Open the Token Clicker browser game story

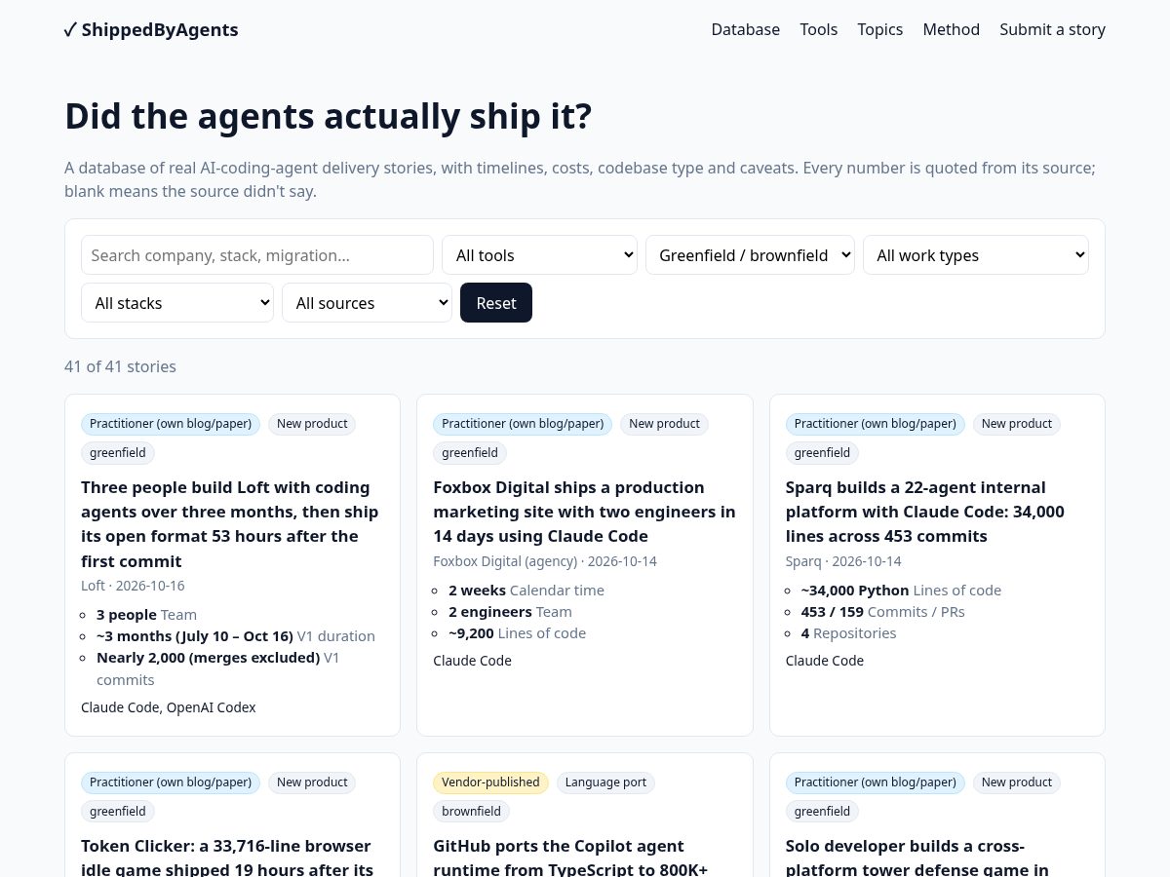pyautogui.click(x=226, y=858)
